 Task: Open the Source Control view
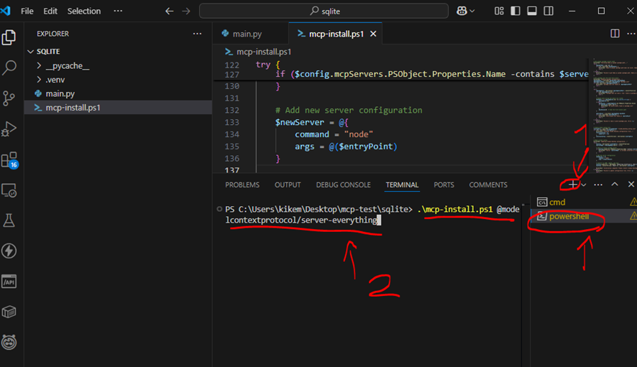tap(10, 98)
